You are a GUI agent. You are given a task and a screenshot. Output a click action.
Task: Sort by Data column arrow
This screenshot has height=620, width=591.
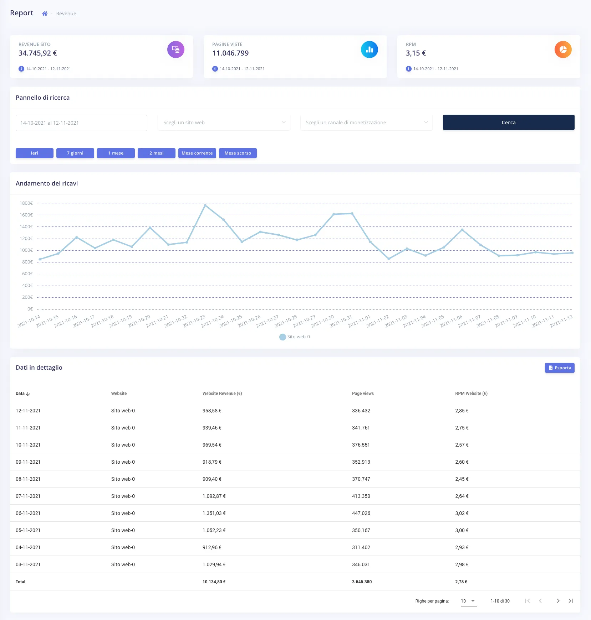point(28,394)
